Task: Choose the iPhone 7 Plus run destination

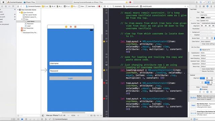Action: [29, 2]
